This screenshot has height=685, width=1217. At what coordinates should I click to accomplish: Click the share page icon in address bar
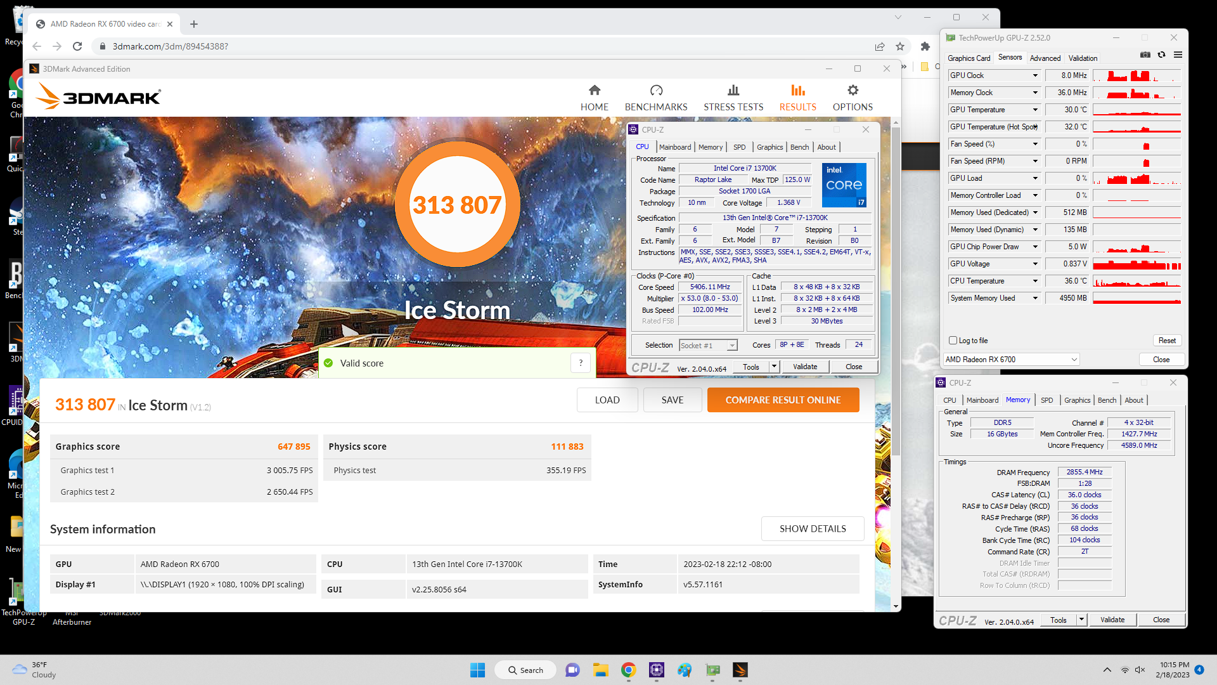click(880, 46)
